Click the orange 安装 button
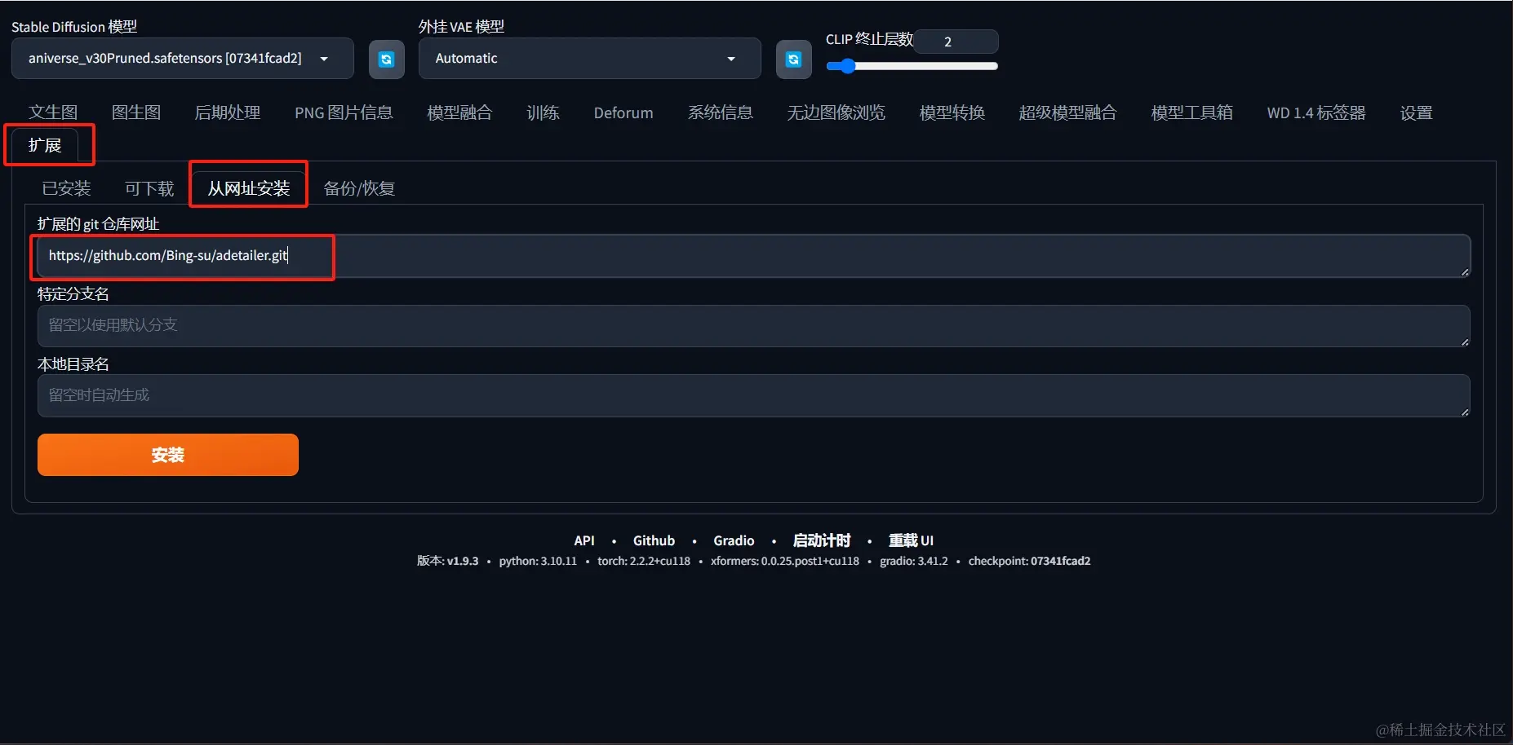1513x745 pixels. (x=168, y=455)
